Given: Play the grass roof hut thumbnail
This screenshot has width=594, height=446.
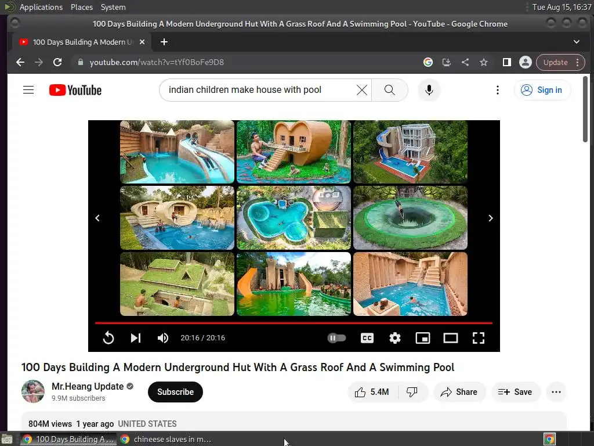Looking at the screenshot, I should pyautogui.click(x=177, y=283).
